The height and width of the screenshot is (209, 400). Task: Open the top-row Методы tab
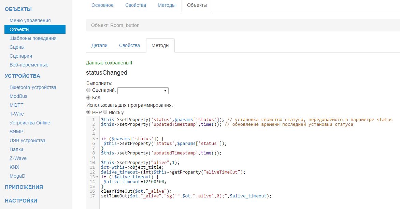coord(167,5)
